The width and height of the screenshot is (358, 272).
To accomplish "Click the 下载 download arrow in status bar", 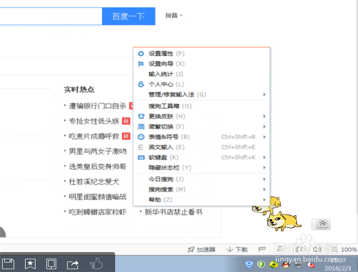I will 230,250.
